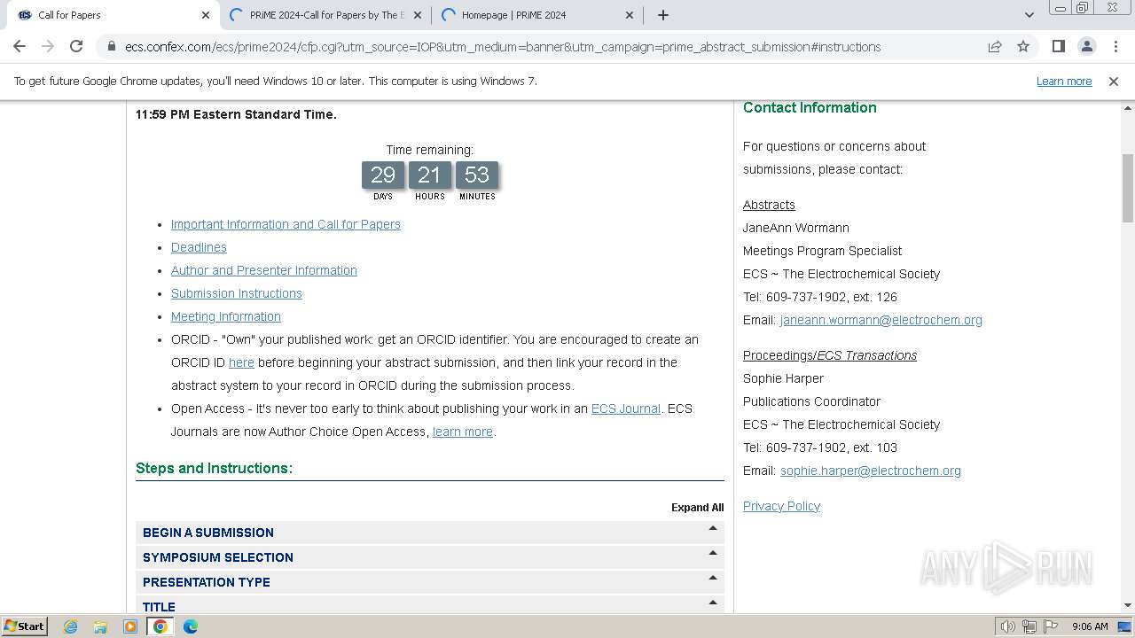This screenshot has height=638, width=1135.
Task: Reload the current page
Action: (x=76, y=46)
